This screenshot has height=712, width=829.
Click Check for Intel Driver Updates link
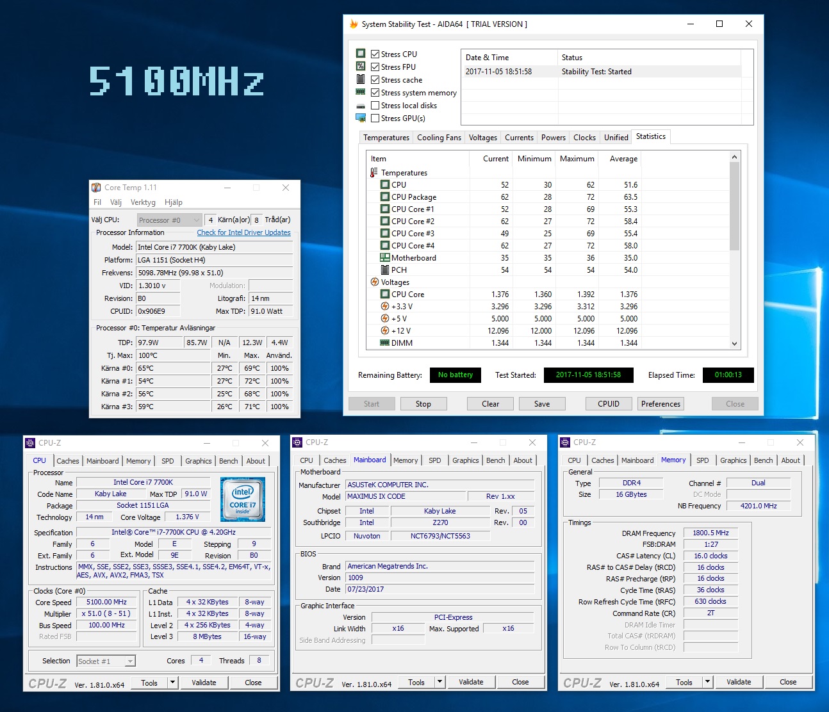click(243, 232)
